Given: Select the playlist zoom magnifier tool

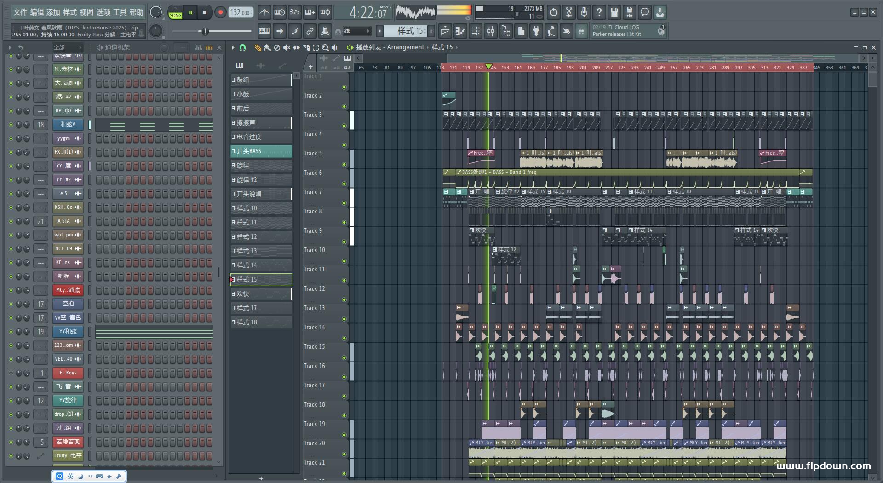Looking at the screenshot, I should tap(325, 47).
